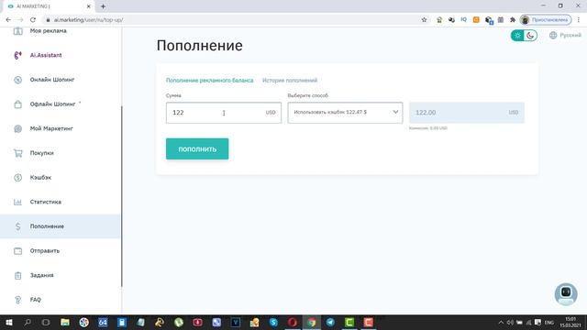Select Пополнение рекламного баланса tab
Viewport: 587px width, 330px height.
tap(210, 81)
